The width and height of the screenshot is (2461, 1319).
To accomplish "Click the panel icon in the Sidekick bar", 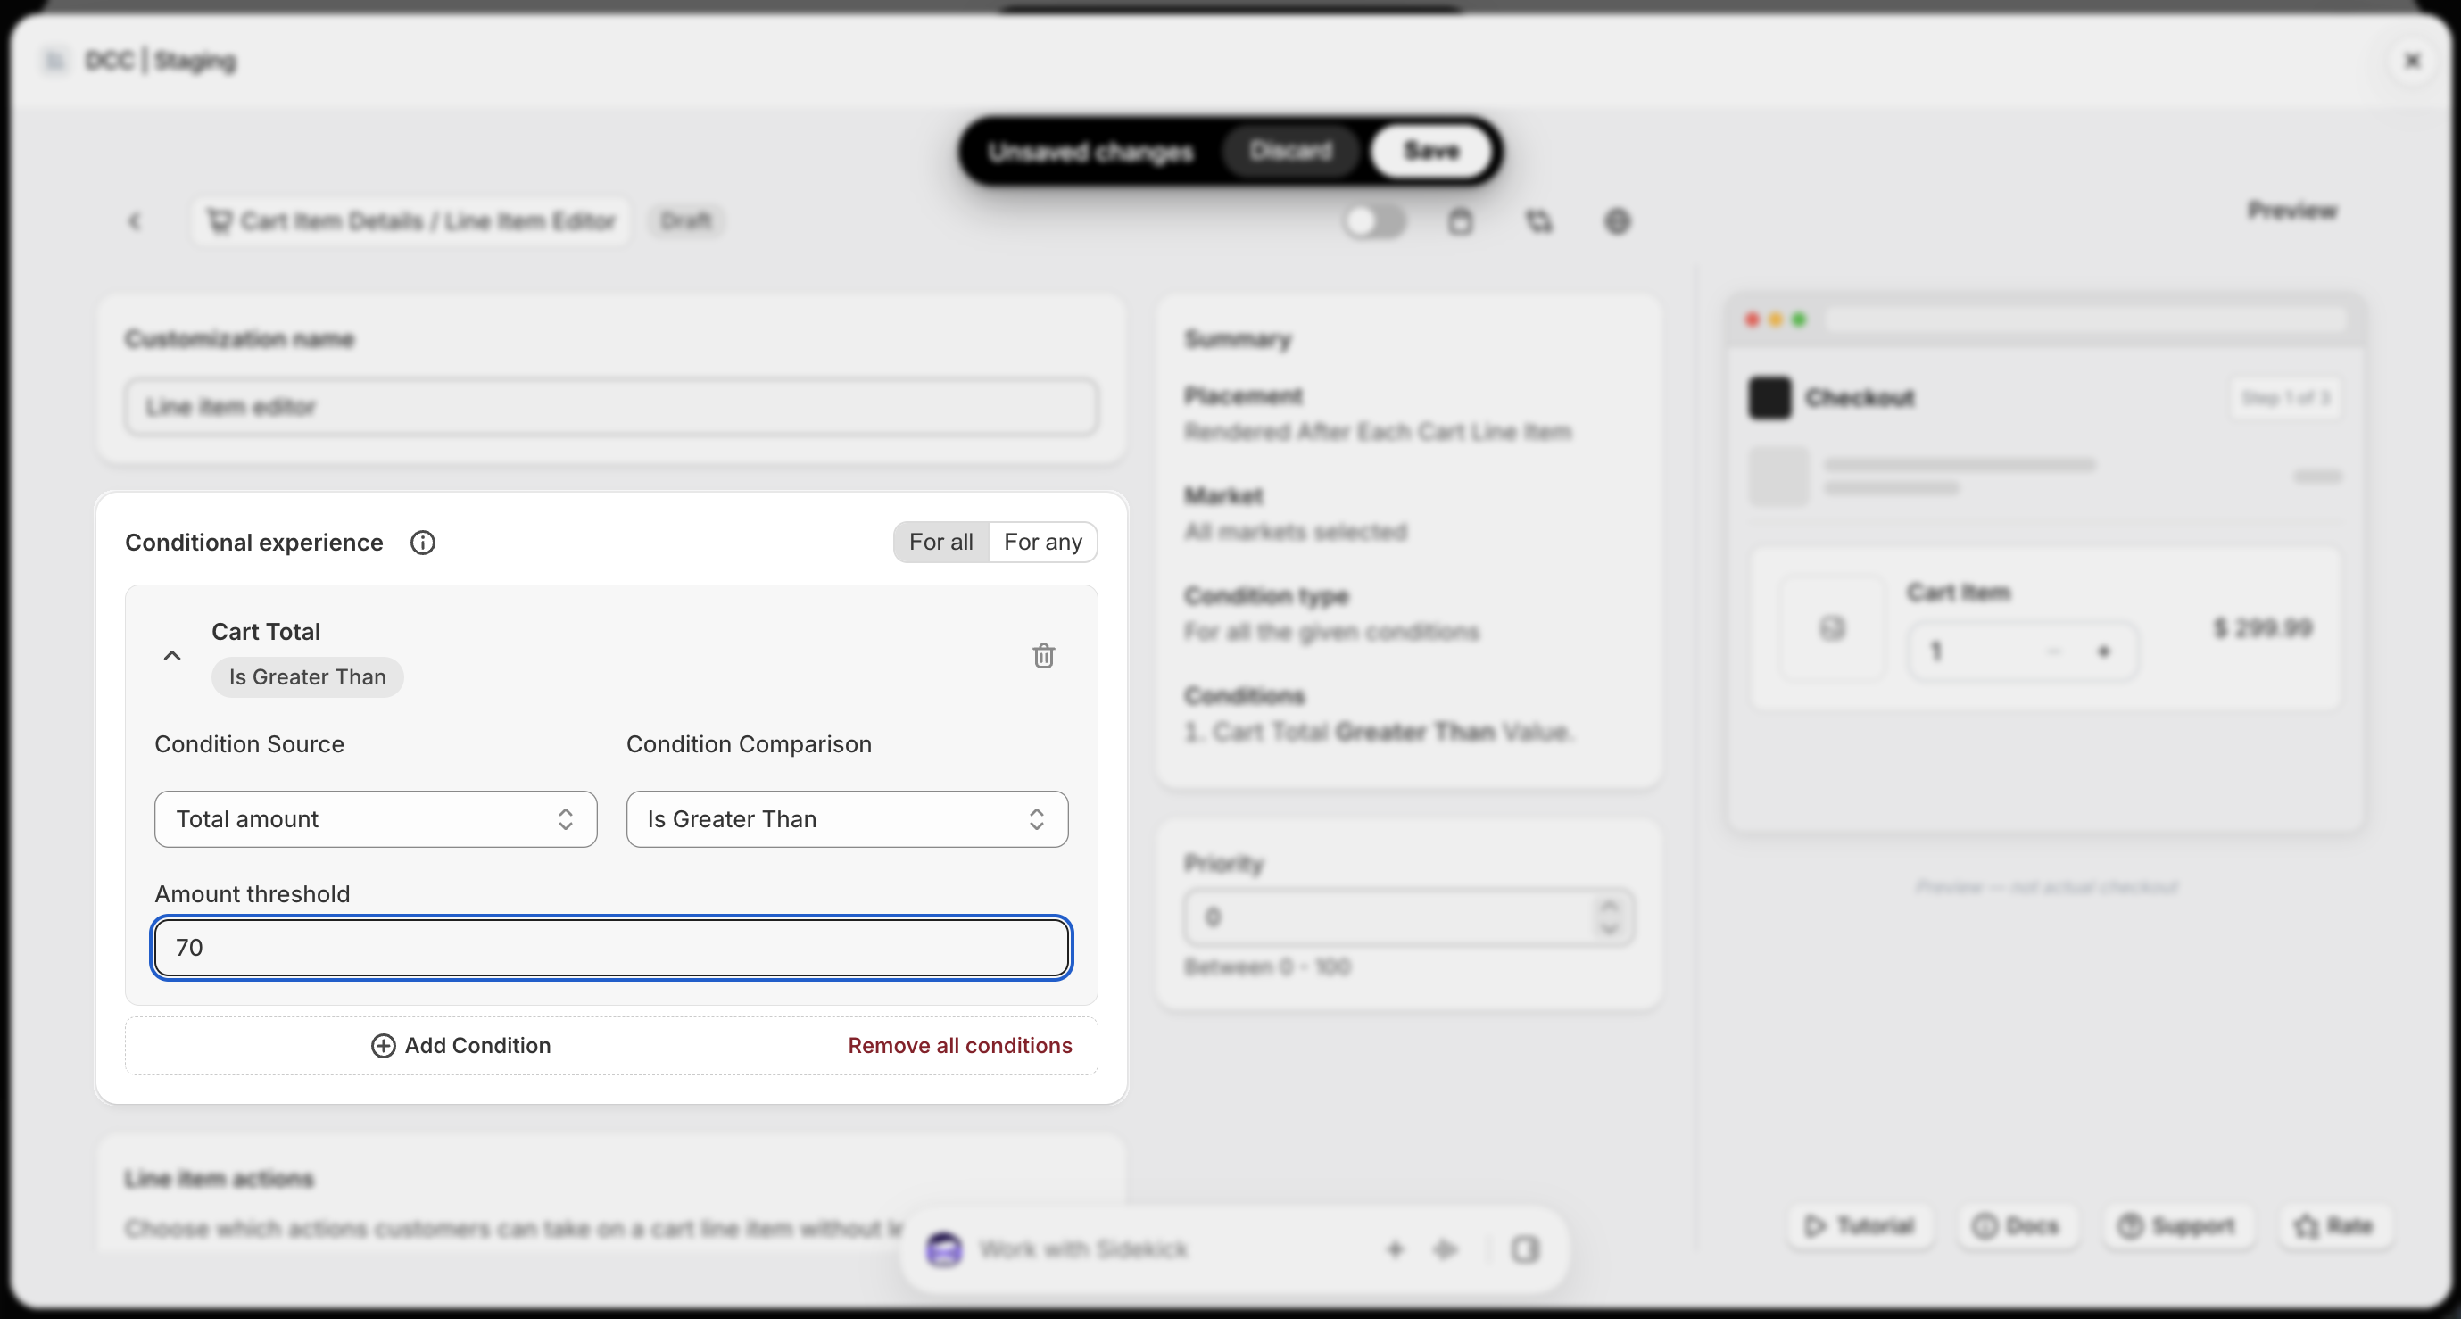I will tap(1525, 1249).
